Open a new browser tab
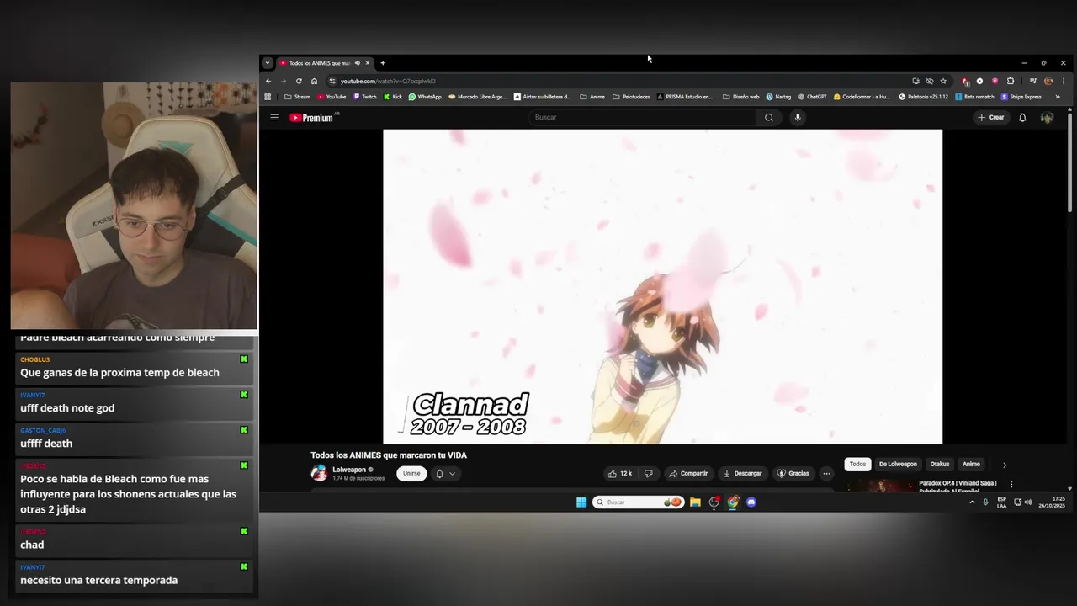 pyautogui.click(x=383, y=63)
